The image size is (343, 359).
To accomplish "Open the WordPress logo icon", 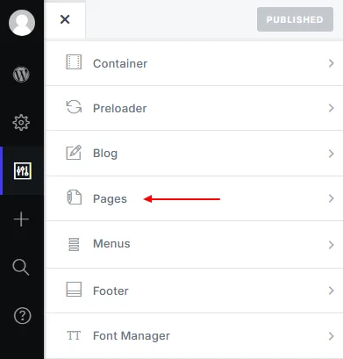I will (21, 74).
